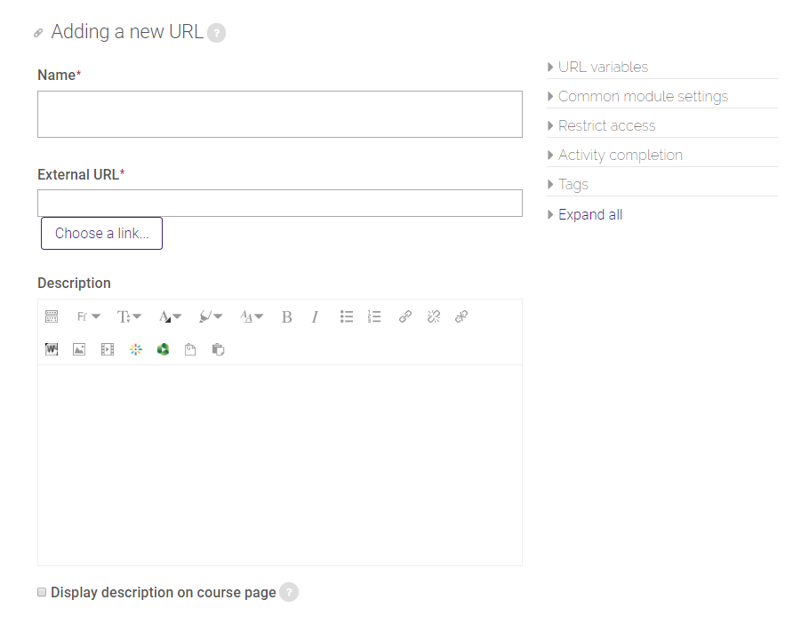The height and width of the screenshot is (624, 793).
Task: Open the background highlight color dropdown
Action: pyautogui.click(x=211, y=316)
